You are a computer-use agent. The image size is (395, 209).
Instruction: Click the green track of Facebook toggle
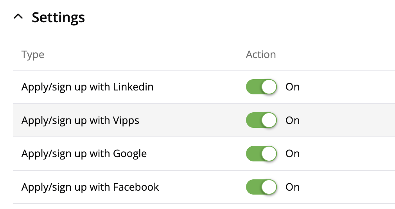253,187
